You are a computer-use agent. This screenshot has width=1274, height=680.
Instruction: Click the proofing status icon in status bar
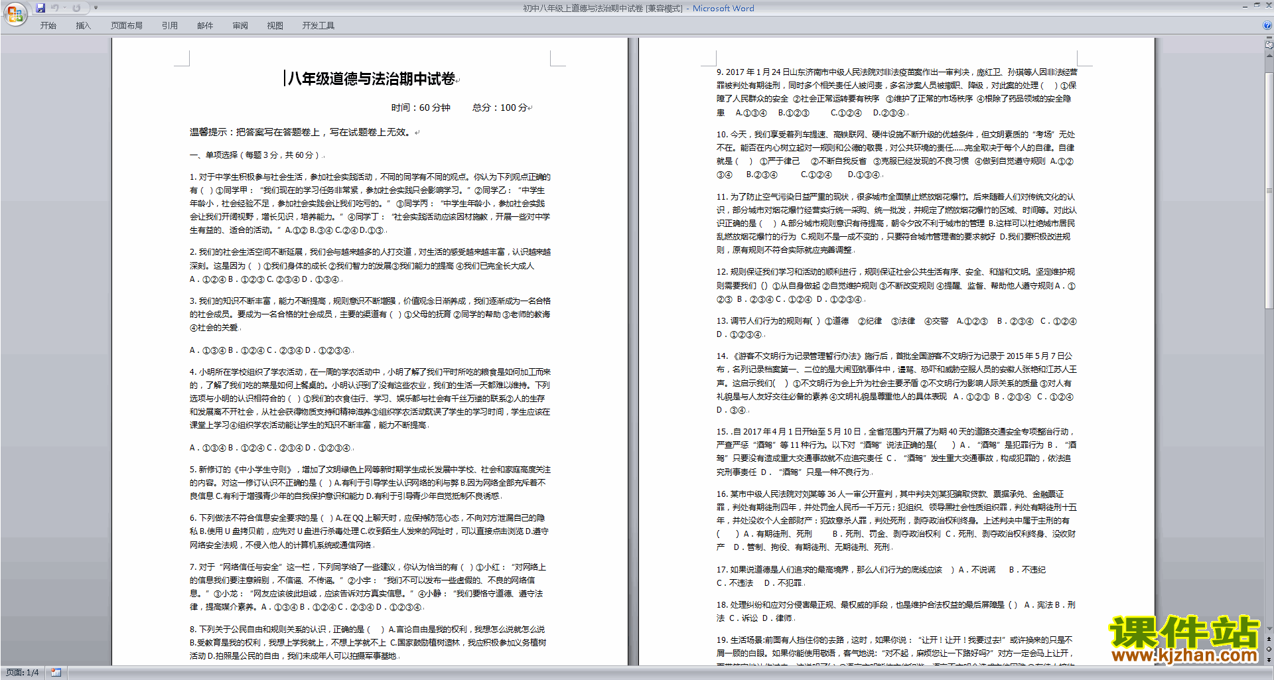56,673
